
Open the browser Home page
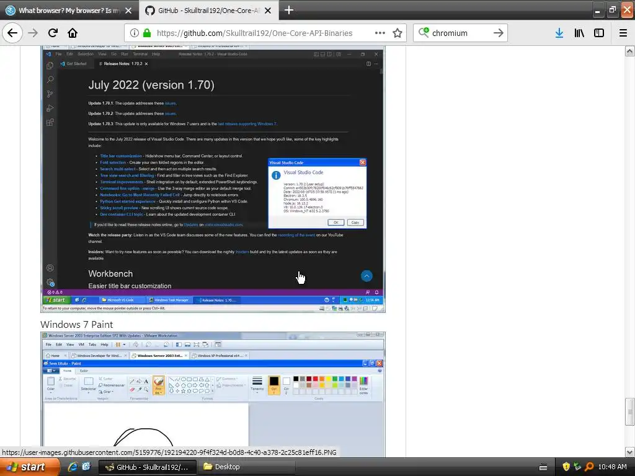[73, 33]
